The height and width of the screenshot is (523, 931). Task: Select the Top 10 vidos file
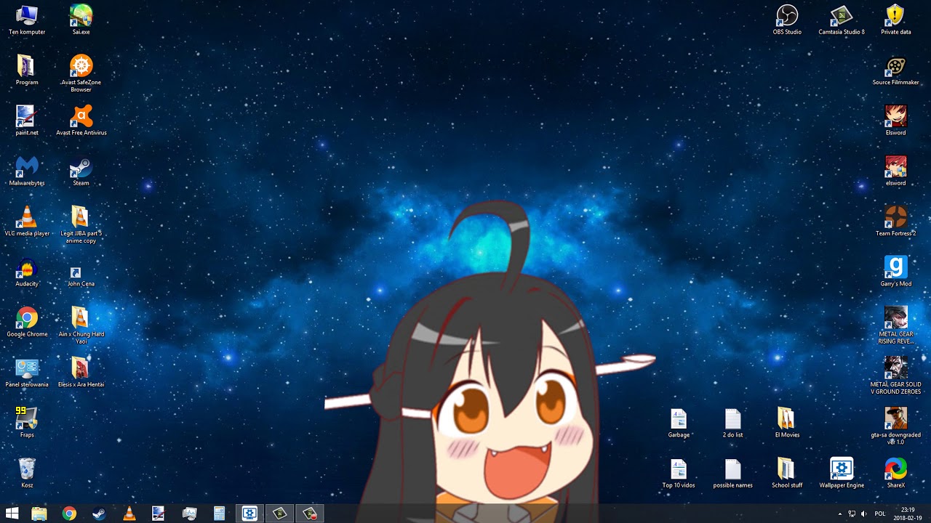coord(679,474)
